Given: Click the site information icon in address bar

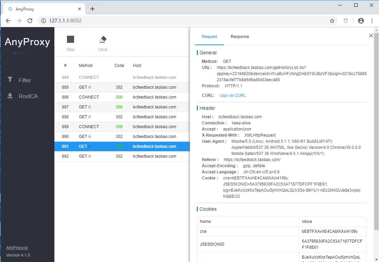Looking at the screenshot, I should [44, 21].
